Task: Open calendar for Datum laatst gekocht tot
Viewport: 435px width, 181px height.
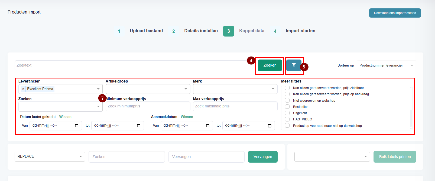Action: pyautogui.click(x=139, y=126)
